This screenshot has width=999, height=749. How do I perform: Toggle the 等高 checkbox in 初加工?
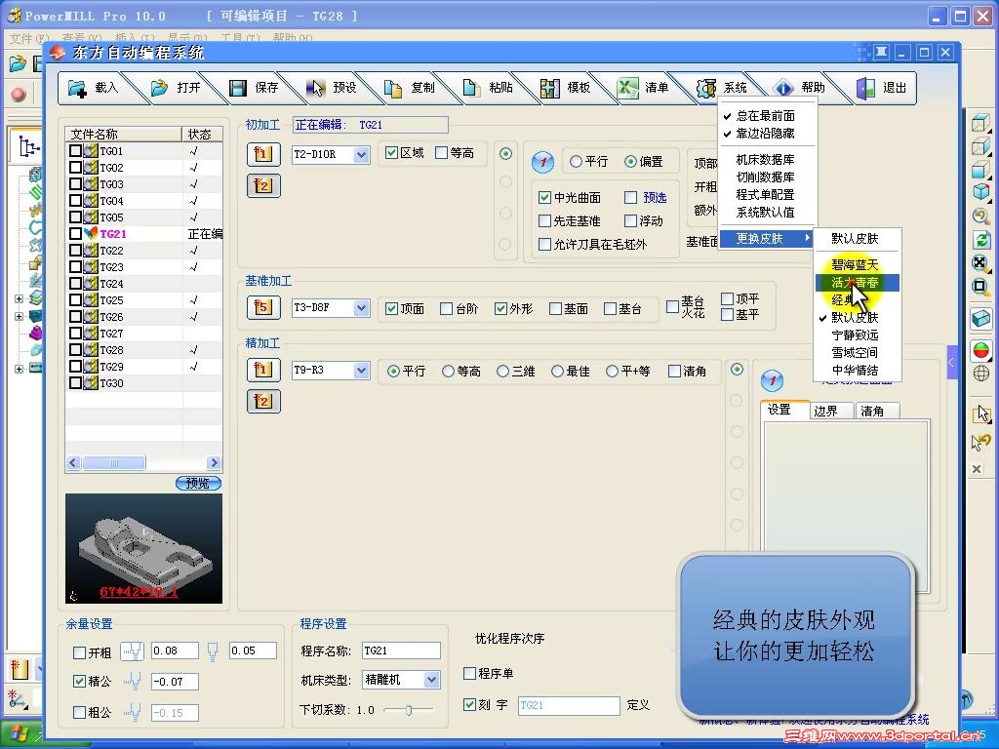tap(441, 153)
